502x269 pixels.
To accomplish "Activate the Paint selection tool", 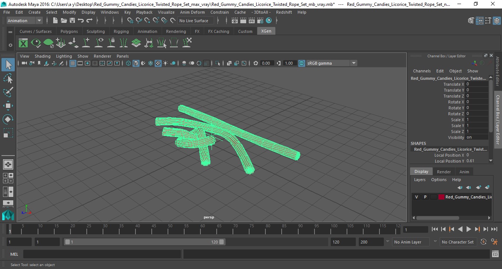I will coord(8,92).
